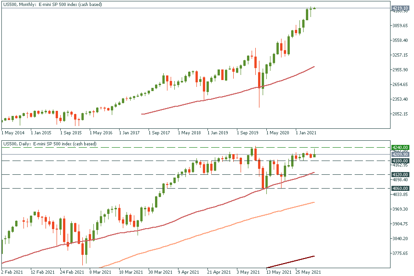Select the 1 May 2014 date label
This screenshot has height=276, width=414.
tap(13, 133)
